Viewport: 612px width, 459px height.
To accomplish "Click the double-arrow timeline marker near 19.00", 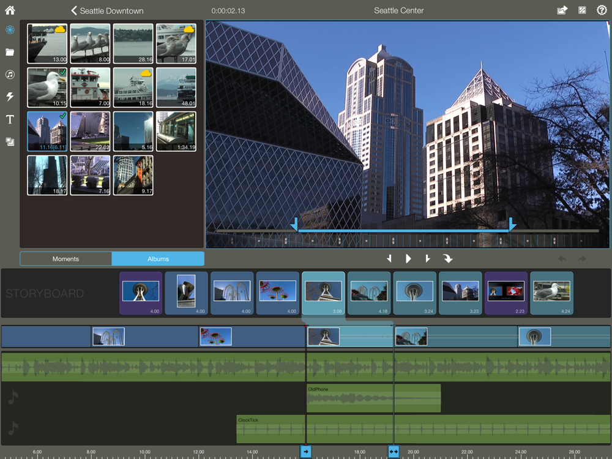I will click(x=394, y=452).
